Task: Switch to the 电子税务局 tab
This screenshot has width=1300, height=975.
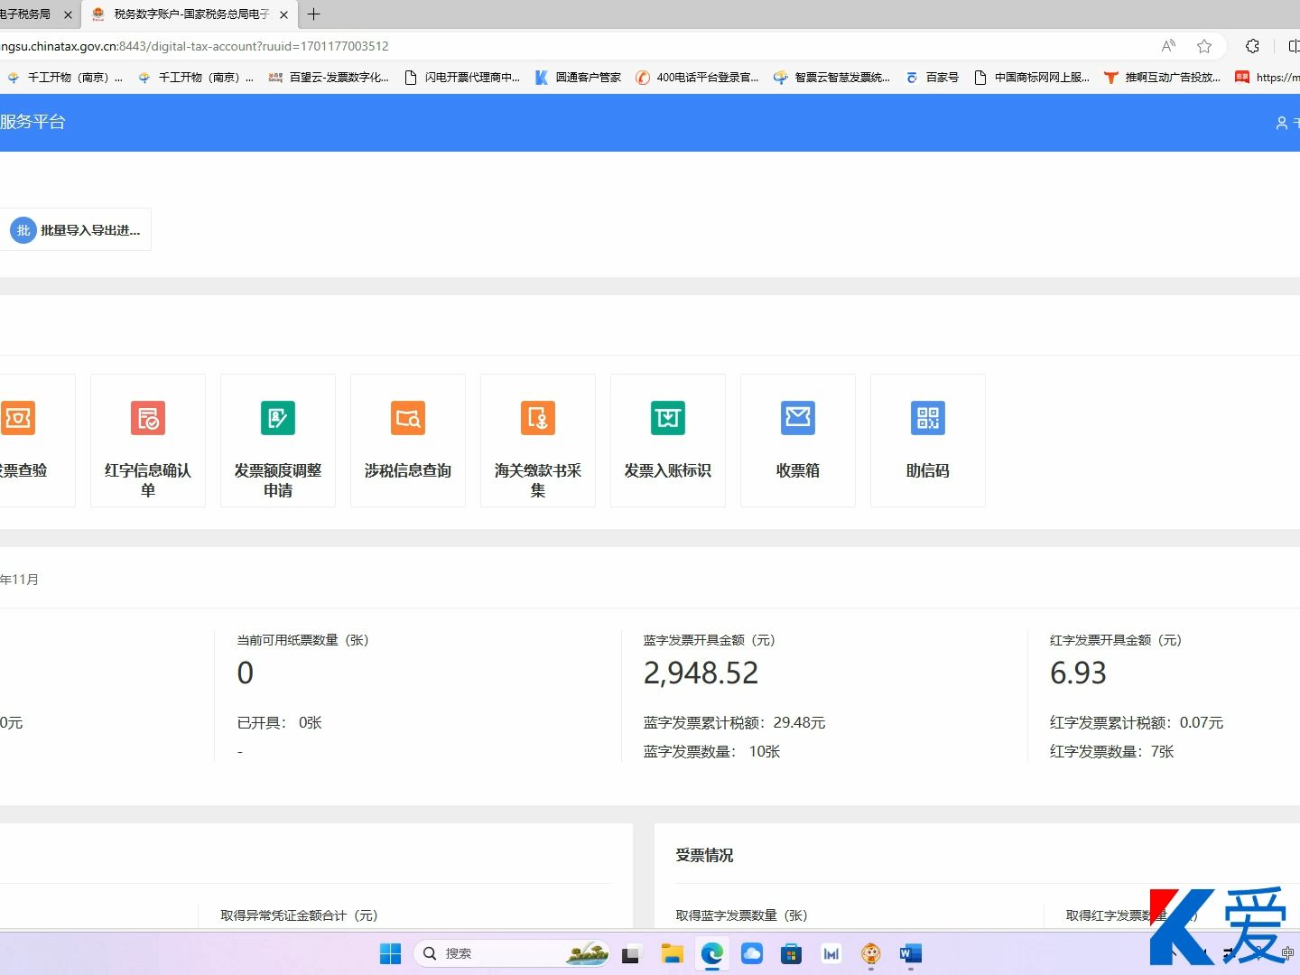Action: click(x=36, y=14)
